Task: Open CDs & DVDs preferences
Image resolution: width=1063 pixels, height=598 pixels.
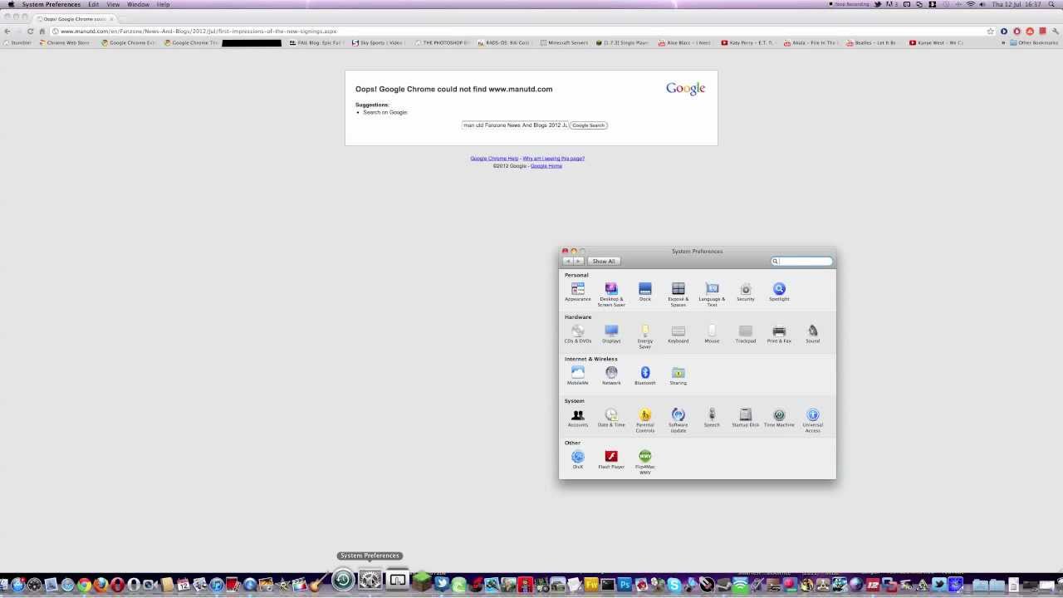Action: pyautogui.click(x=578, y=334)
